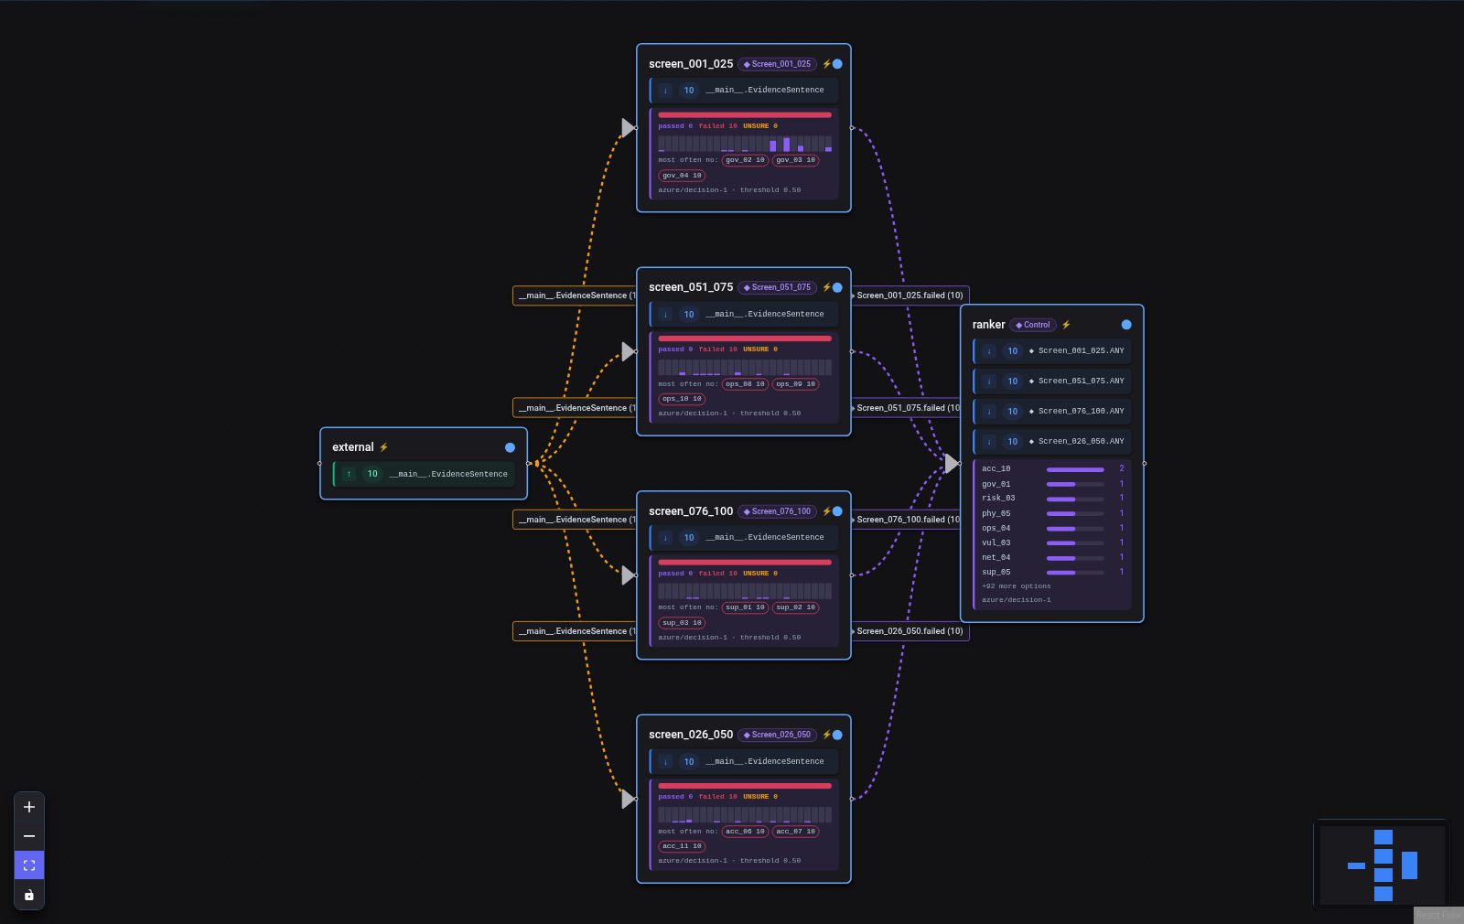Click the lightning icon on screen_001_025 node

tap(826, 64)
